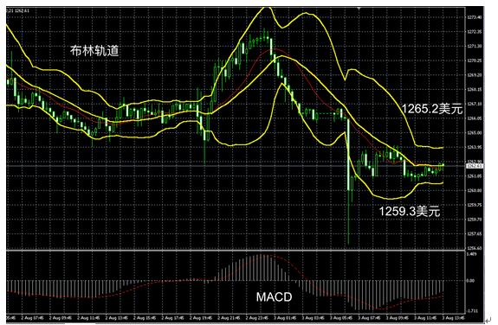The image size is (498, 325).
Task: Click the 1269.20 price axis label
Action: click(474, 75)
